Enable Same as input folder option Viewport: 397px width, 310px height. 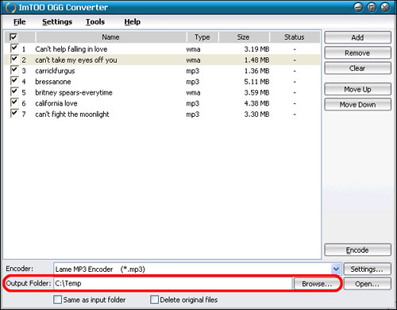[x=57, y=300]
